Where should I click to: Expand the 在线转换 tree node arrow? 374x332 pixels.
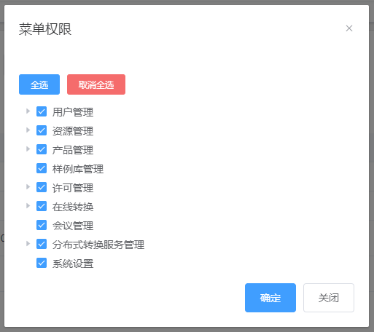click(x=28, y=206)
